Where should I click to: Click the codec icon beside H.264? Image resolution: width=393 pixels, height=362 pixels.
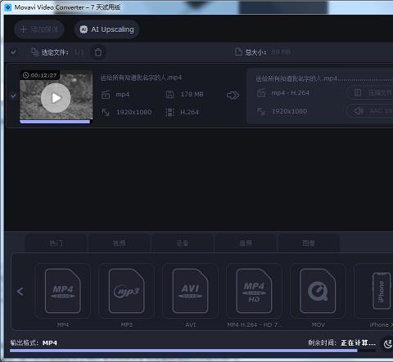coord(169,112)
